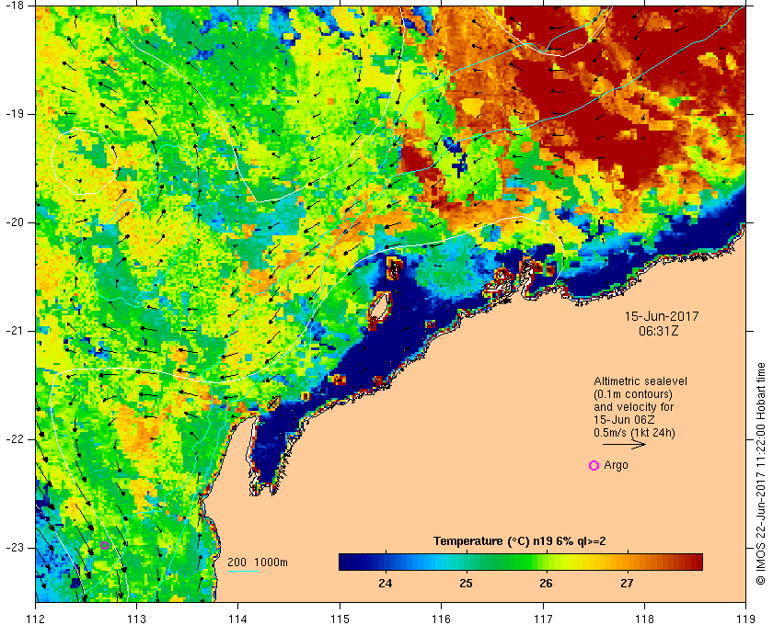This screenshot has height=625, width=773.
Task: Click the '15-Jun-2017' date text
Action: [662, 316]
